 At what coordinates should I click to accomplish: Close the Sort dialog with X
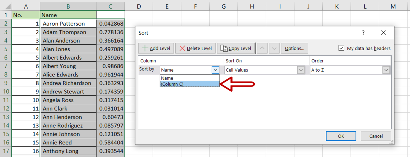[x=383, y=33]
